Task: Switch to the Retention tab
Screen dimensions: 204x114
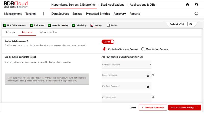Action: coord(10,32)
